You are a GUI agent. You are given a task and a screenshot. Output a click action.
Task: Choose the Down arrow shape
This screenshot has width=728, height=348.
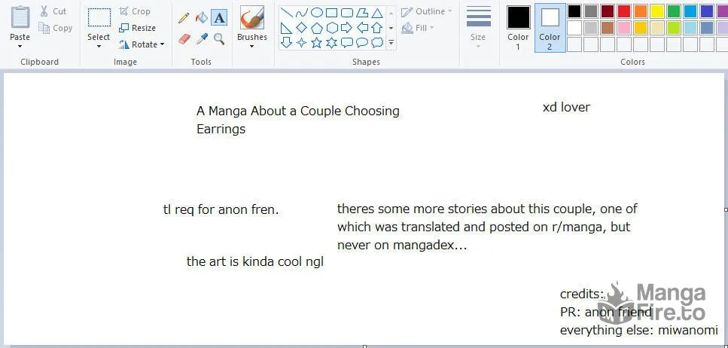287,43
